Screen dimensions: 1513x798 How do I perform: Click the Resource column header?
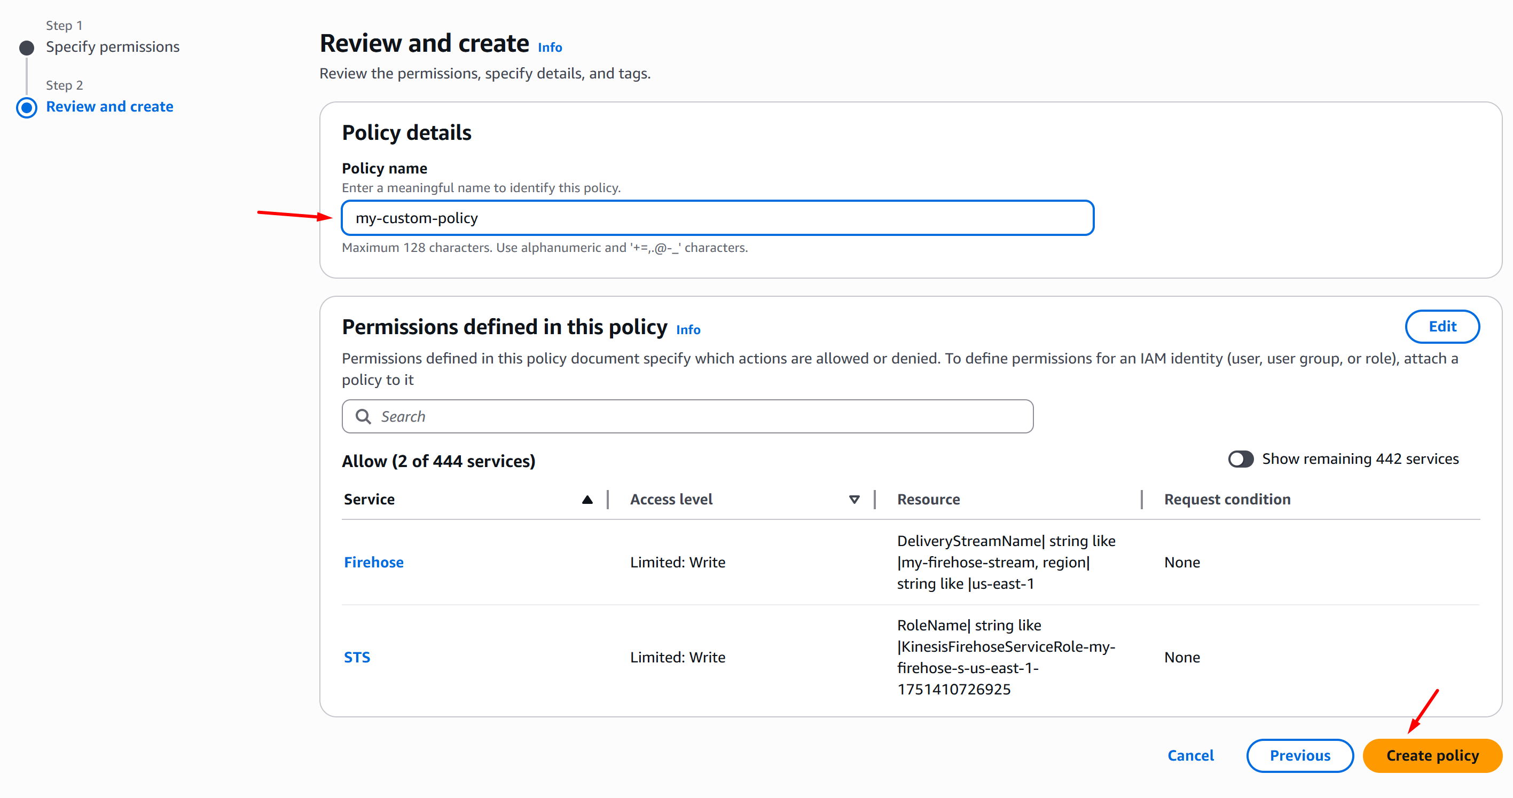pos(928,499)
